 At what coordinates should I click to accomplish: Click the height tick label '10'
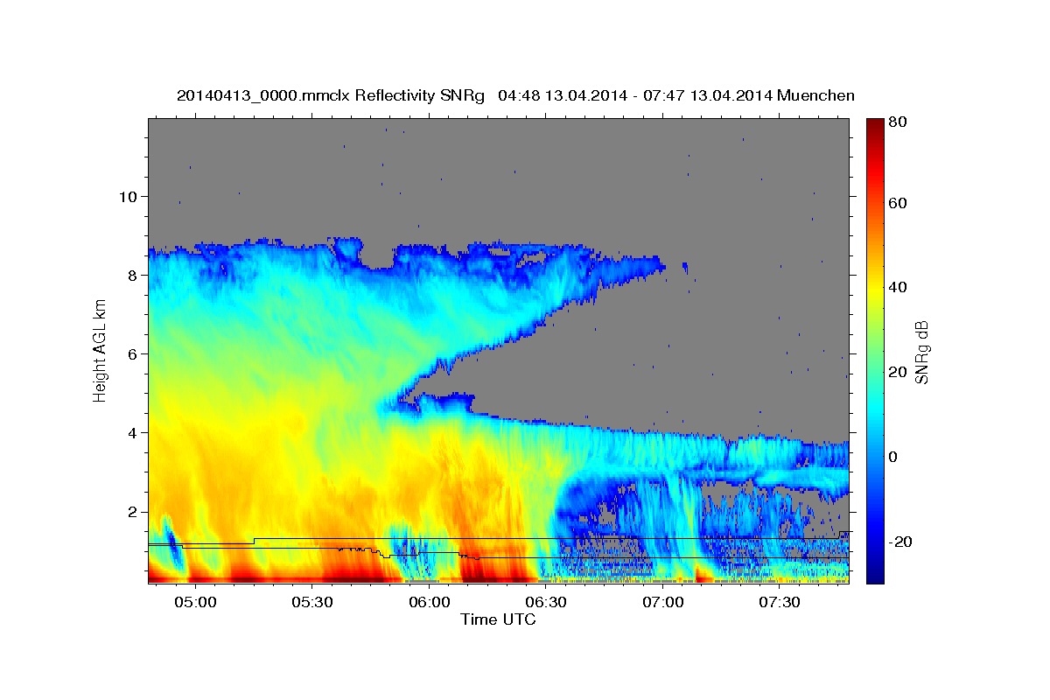[x=127, y=196]
